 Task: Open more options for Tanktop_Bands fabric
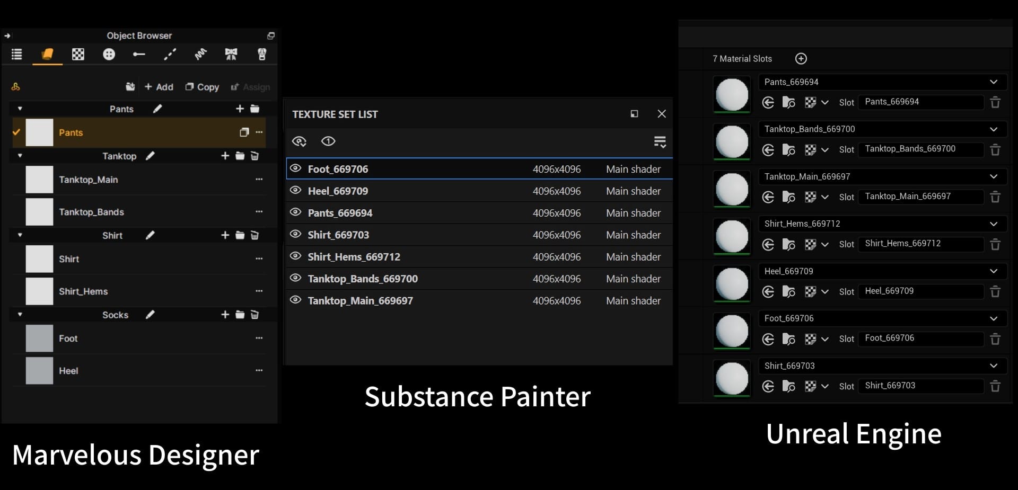tap(259, 211)
